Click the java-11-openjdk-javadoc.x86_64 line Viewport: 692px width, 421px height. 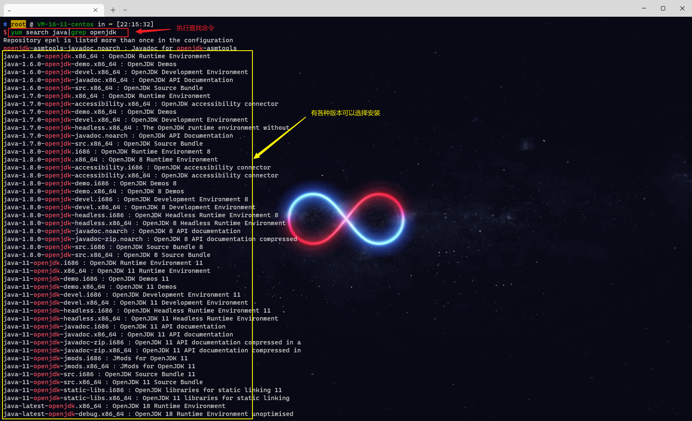[x=118, y=334]
